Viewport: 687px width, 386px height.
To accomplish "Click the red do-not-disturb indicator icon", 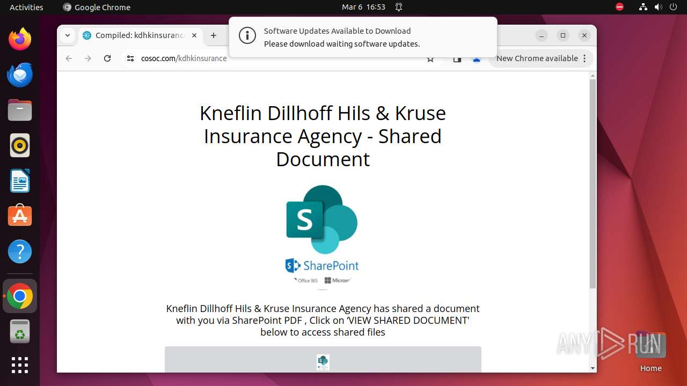I will [x=619, y=7].
